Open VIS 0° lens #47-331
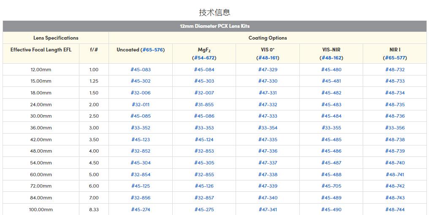This screenshot has height=215, width=429. pos(268,93)
